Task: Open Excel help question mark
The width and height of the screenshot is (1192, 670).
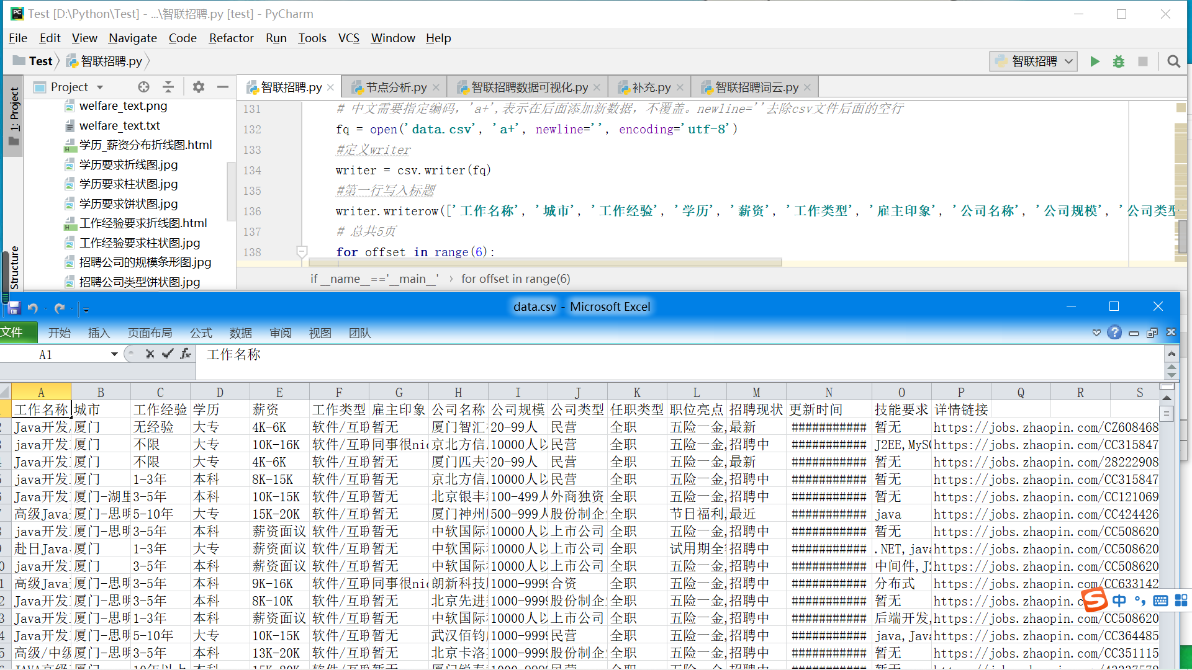Action: click(1114, 333)
